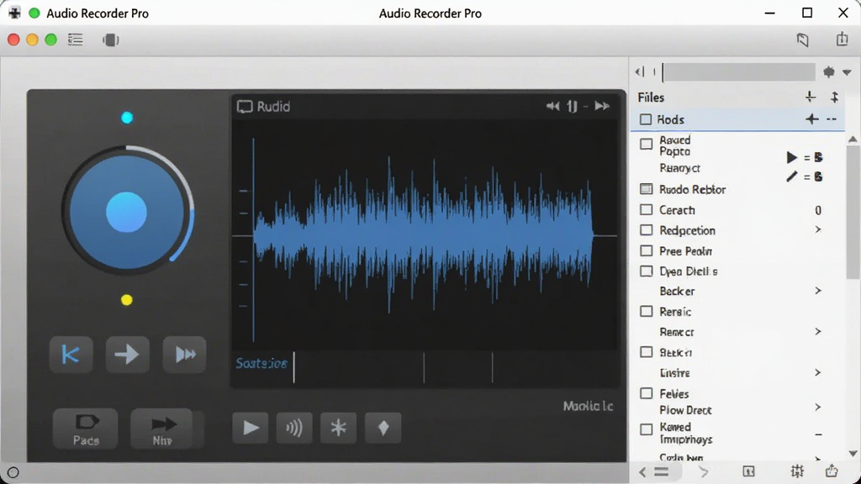Click the back chevron in the bottom bar

(x=642, y=472)
